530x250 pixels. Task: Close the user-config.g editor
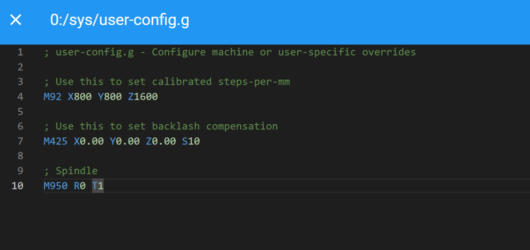tap(16, 20)
